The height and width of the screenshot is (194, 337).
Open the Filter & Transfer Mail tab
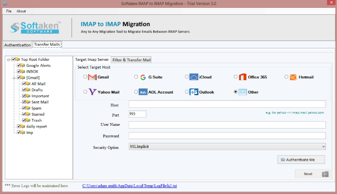pyautogui.click(x=132, y=60)
